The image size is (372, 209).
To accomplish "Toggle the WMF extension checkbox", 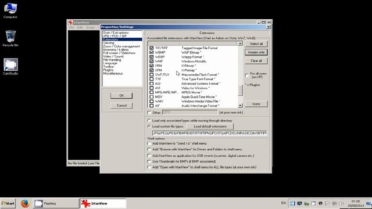I will coord(151,61).
